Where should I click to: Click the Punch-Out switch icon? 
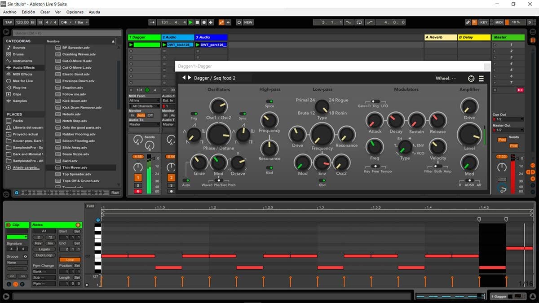click(369, 22)
